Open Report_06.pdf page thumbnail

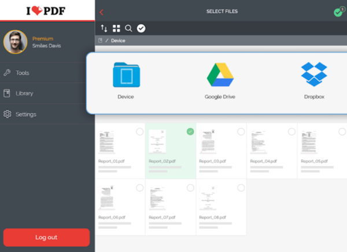coord(106,198)
